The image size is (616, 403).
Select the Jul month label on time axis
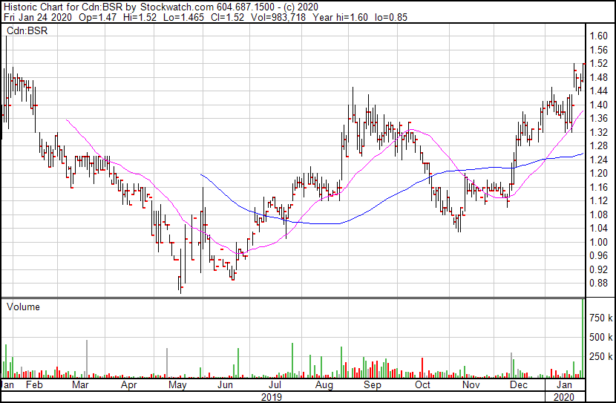click(x=275, y=384)
